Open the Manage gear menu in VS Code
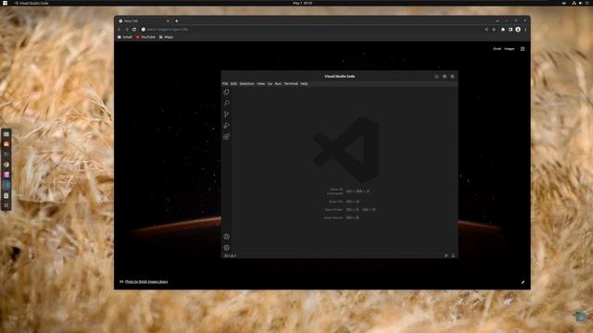This screenshot has width=593, height=333. pos(226,248)
